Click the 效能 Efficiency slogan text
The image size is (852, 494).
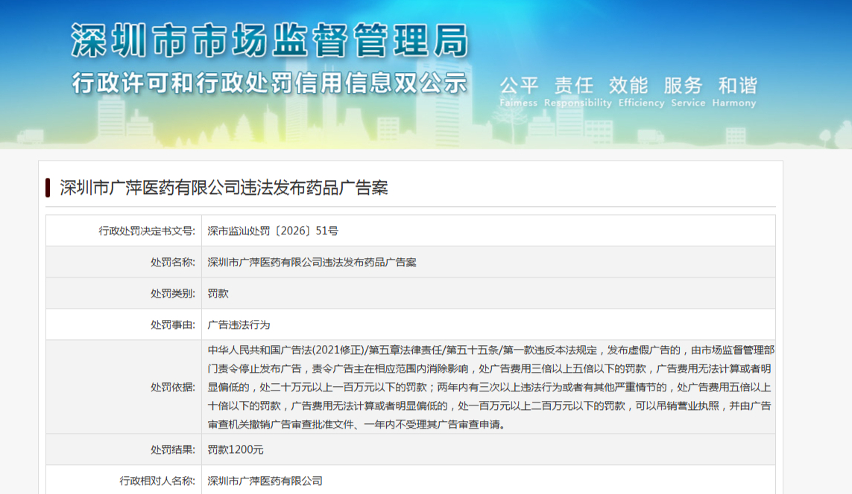(x=641, y=91)
